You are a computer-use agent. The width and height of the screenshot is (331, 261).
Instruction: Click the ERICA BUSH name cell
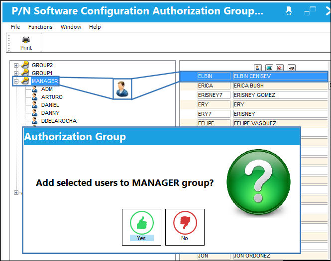tap(280, 86)
